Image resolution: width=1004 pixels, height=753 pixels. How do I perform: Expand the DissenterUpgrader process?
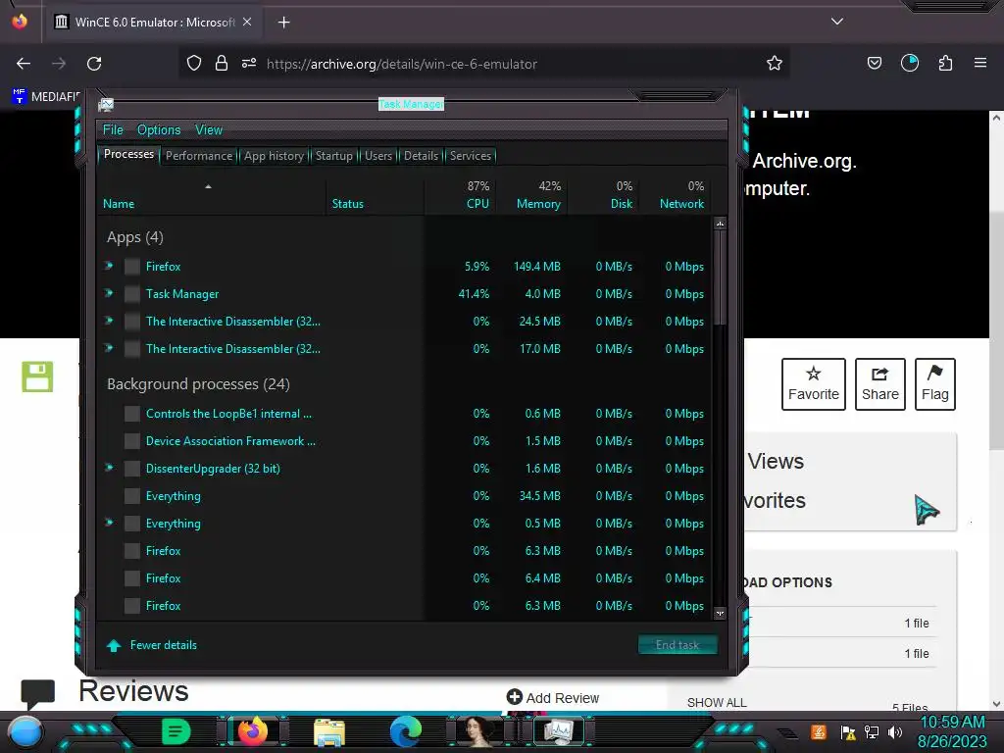click(x=109, y=468)
